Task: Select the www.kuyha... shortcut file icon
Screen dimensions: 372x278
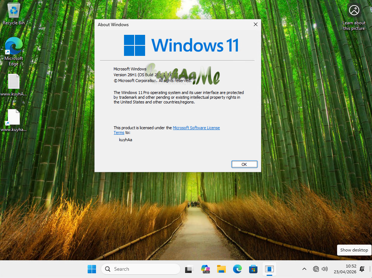Action: pos(13,120)
